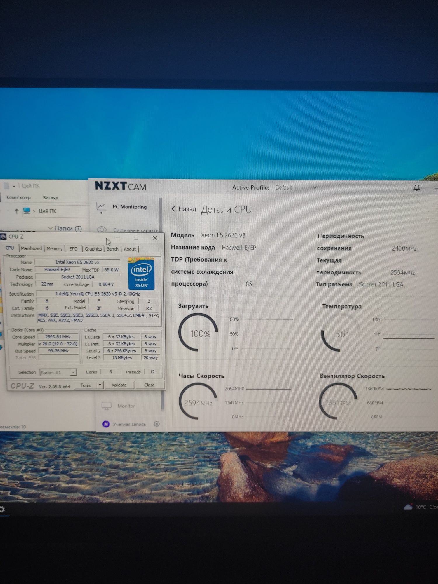This screenshot has height=584, width=438.
Task: Switch to the Graphics tab in CPU-Z
Action: (93, 249)
